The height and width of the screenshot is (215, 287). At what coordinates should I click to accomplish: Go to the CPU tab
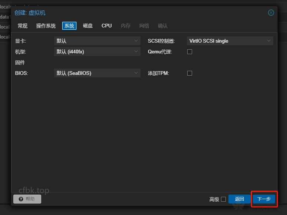click(x=106, y=26)
